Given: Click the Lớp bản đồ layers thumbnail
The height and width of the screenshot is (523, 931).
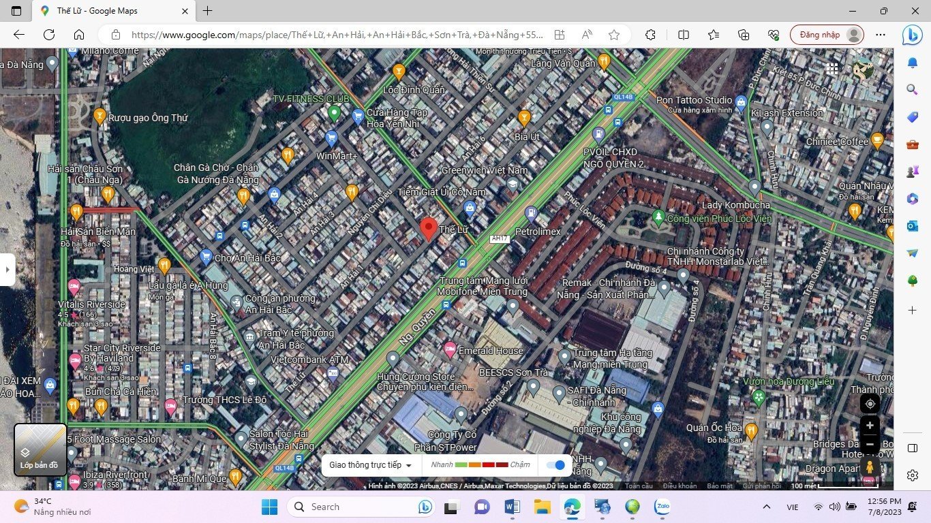Looking at the screenshot, I should point(40,449).
